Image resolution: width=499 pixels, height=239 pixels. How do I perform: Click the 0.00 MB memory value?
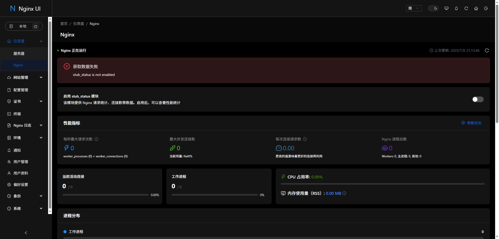(333, 193)
